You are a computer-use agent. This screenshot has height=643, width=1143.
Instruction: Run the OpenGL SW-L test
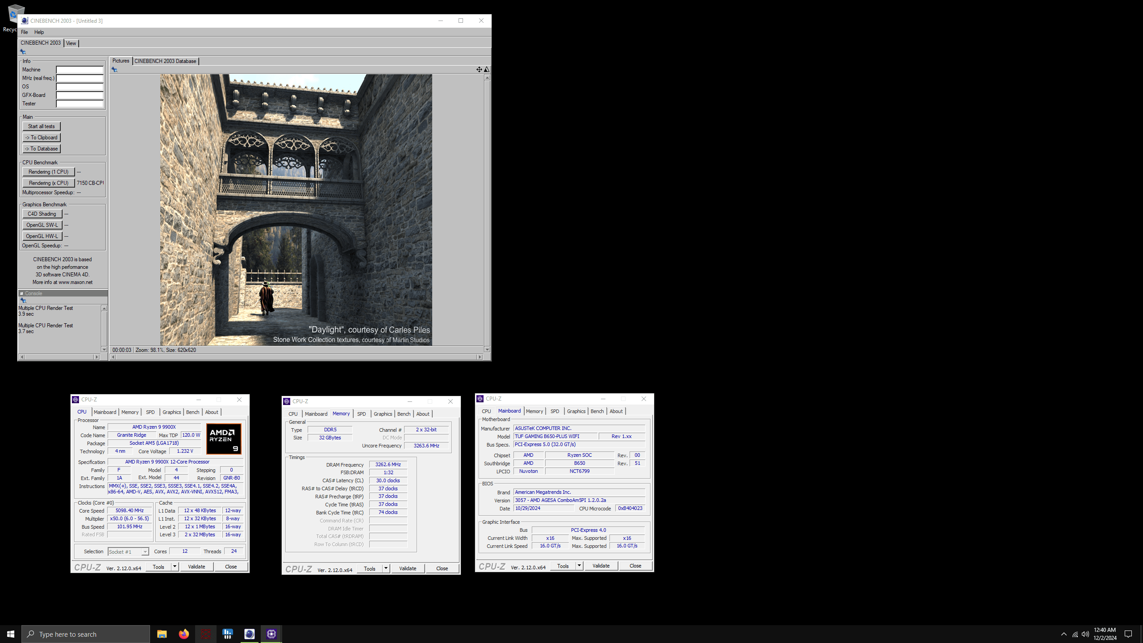[42, 225]
